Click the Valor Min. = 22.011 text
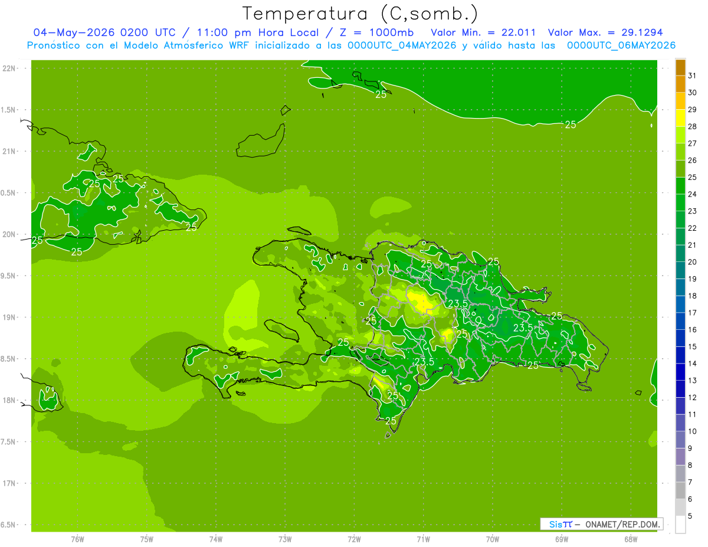This screenshot has height=547, width=708. point(483,32)
